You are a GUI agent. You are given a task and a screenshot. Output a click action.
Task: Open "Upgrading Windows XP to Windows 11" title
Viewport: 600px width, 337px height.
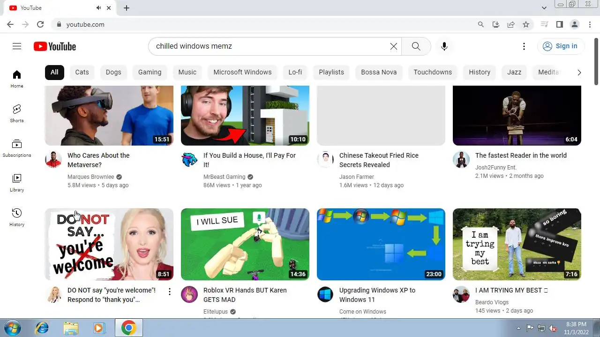[x=377, y=295]
